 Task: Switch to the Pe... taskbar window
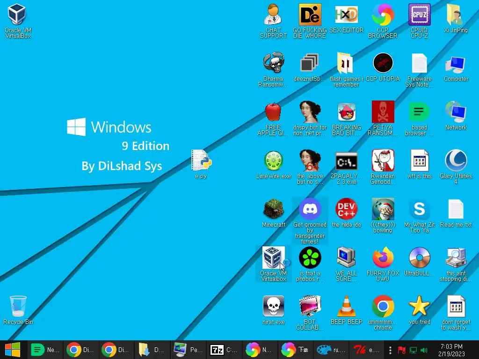click(x=188, y=350)
